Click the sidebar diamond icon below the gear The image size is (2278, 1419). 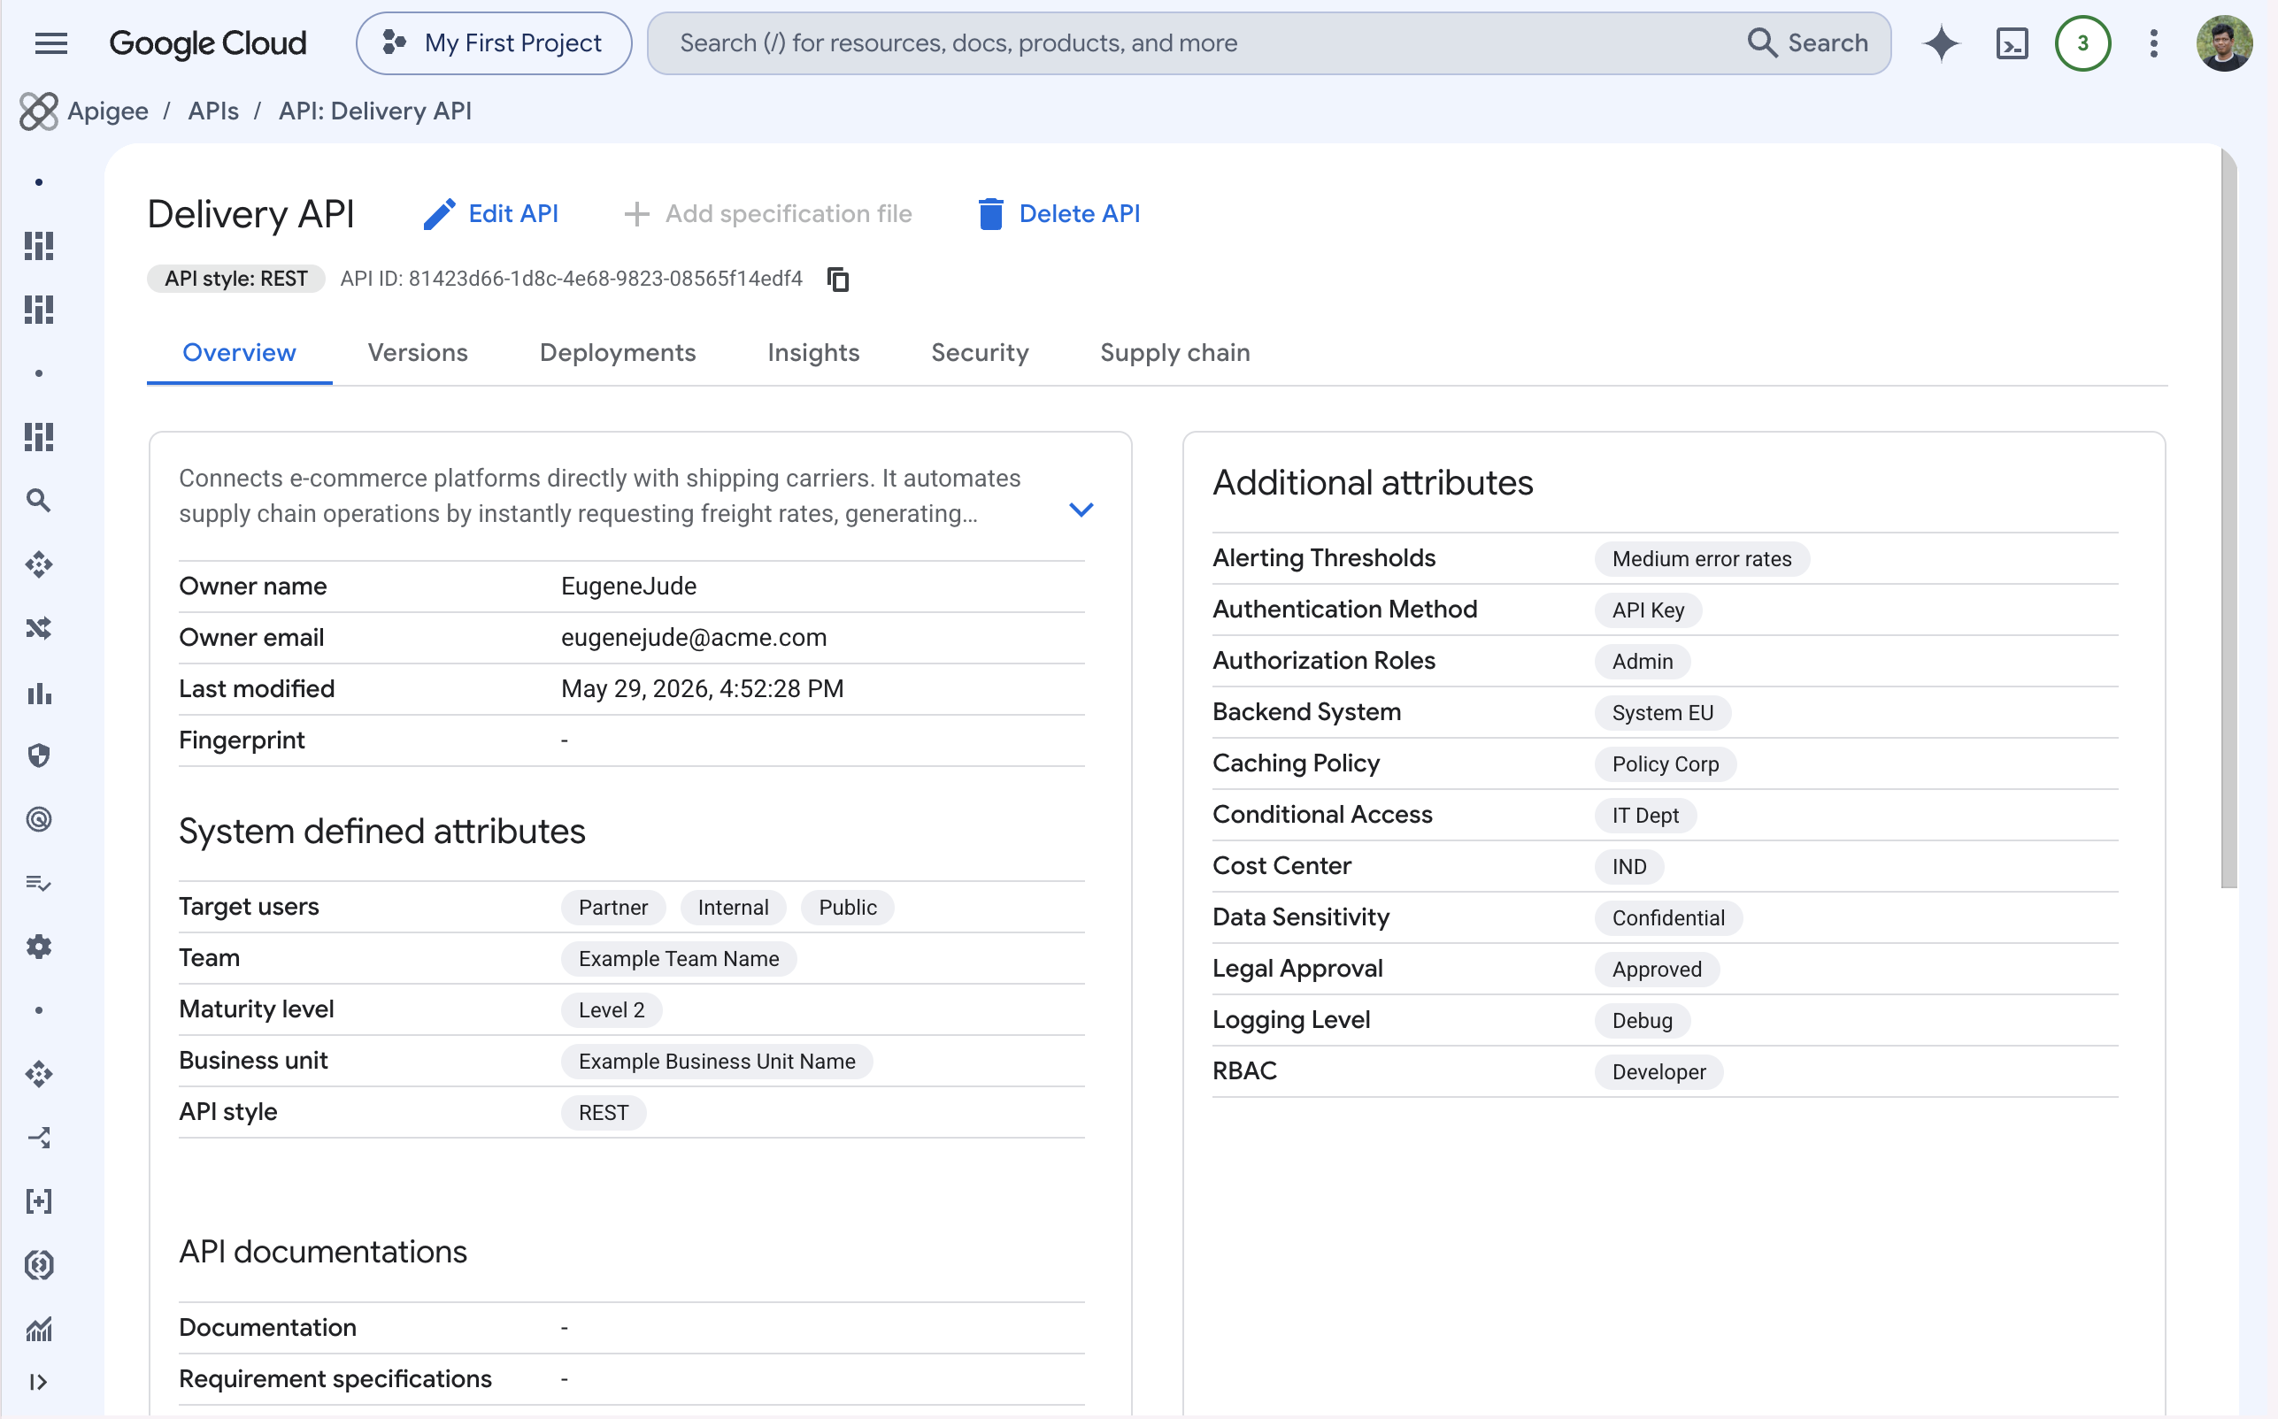pyautogui.click(x=38, y=1074)
